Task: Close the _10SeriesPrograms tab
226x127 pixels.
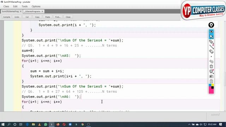Action: click(42, 11)
